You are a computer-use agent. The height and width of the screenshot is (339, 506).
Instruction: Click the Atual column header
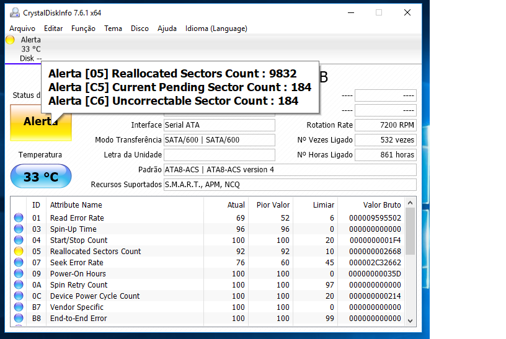226,205
